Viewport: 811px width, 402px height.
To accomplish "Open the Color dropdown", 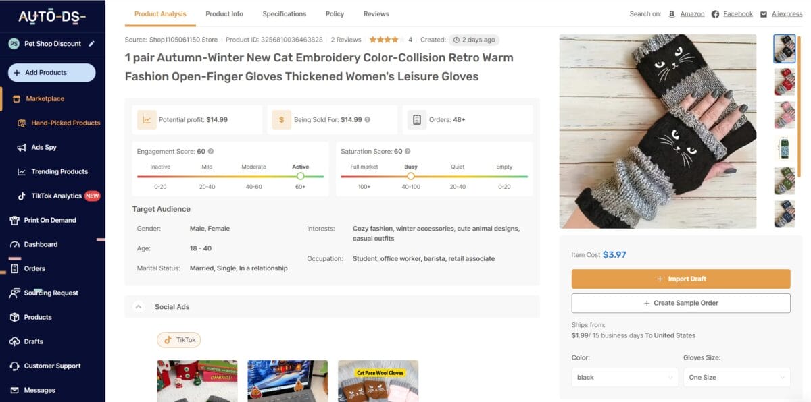I will click(624, 377).
